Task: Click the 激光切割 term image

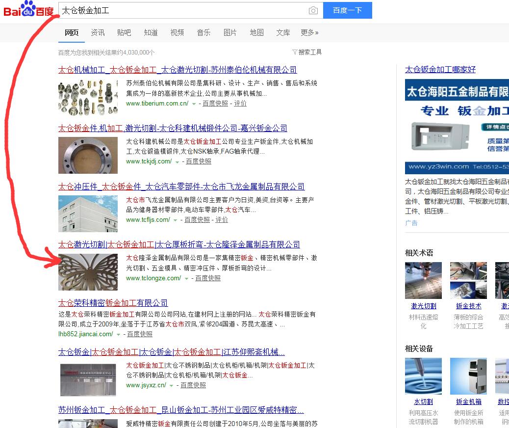Action: click(x=423, y=280)
